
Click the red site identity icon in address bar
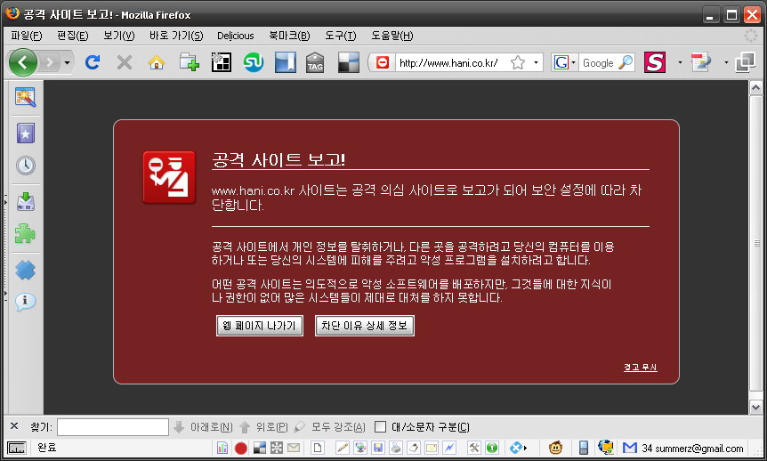pos(383,62)
